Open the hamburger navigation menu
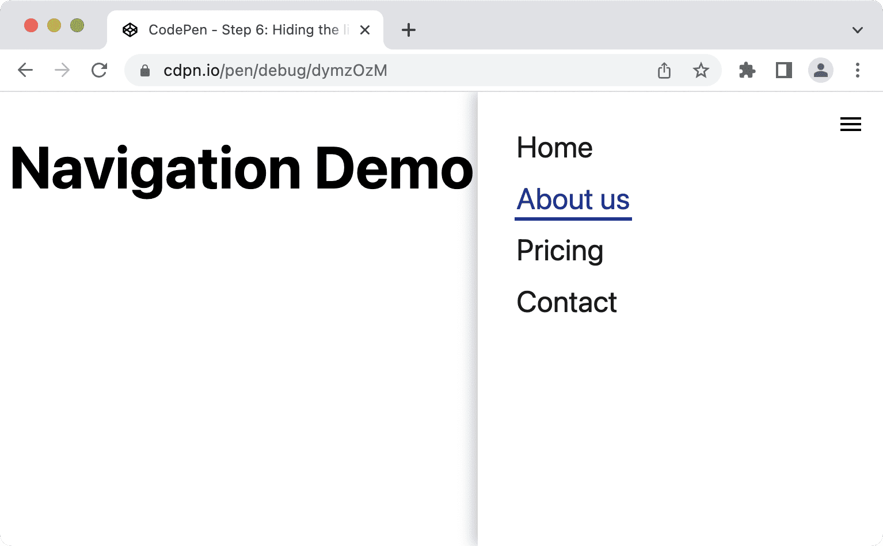Screen dimensions: 883x546 [x=850, y=124]
